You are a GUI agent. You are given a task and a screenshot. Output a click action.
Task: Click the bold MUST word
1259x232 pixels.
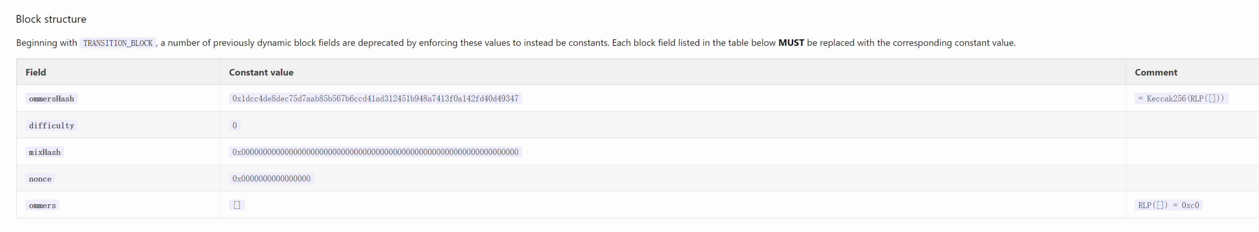[x=791, y=43]
